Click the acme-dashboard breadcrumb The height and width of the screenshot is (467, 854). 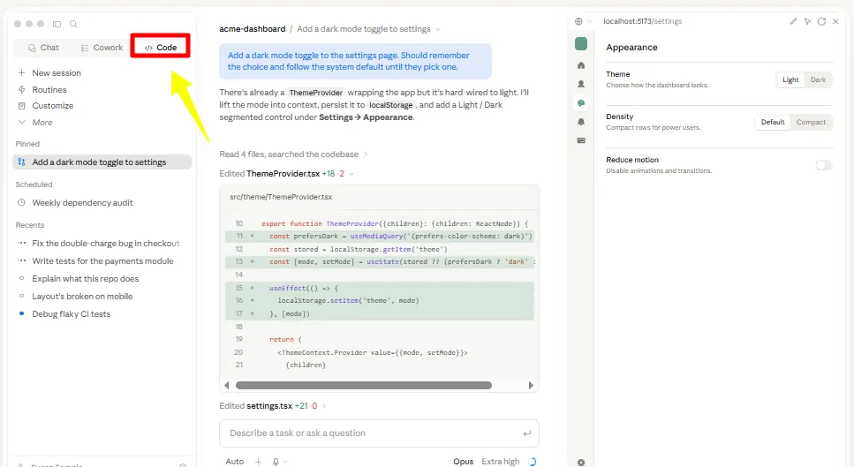(253, 29)
